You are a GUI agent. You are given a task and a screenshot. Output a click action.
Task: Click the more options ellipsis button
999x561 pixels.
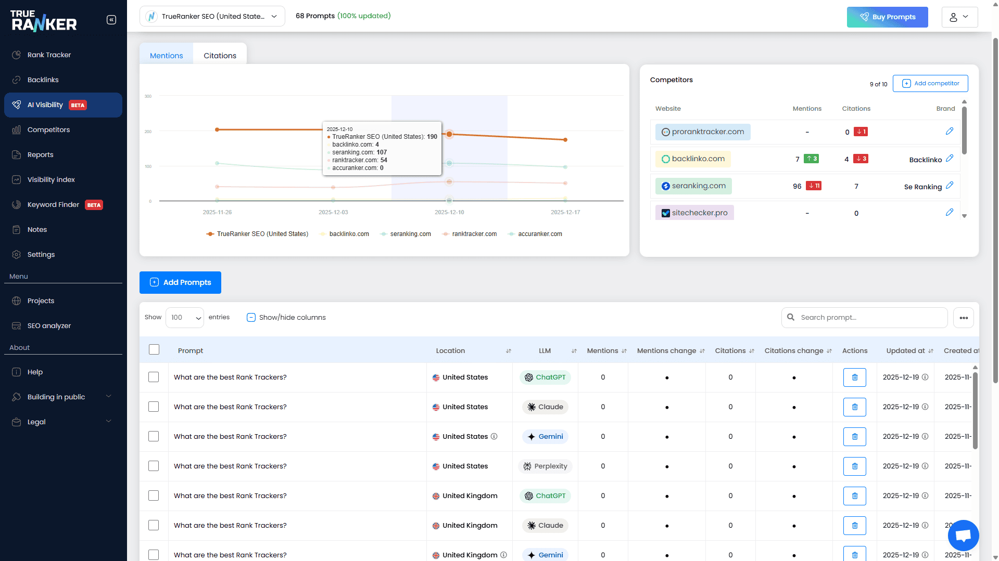[964, 318]
